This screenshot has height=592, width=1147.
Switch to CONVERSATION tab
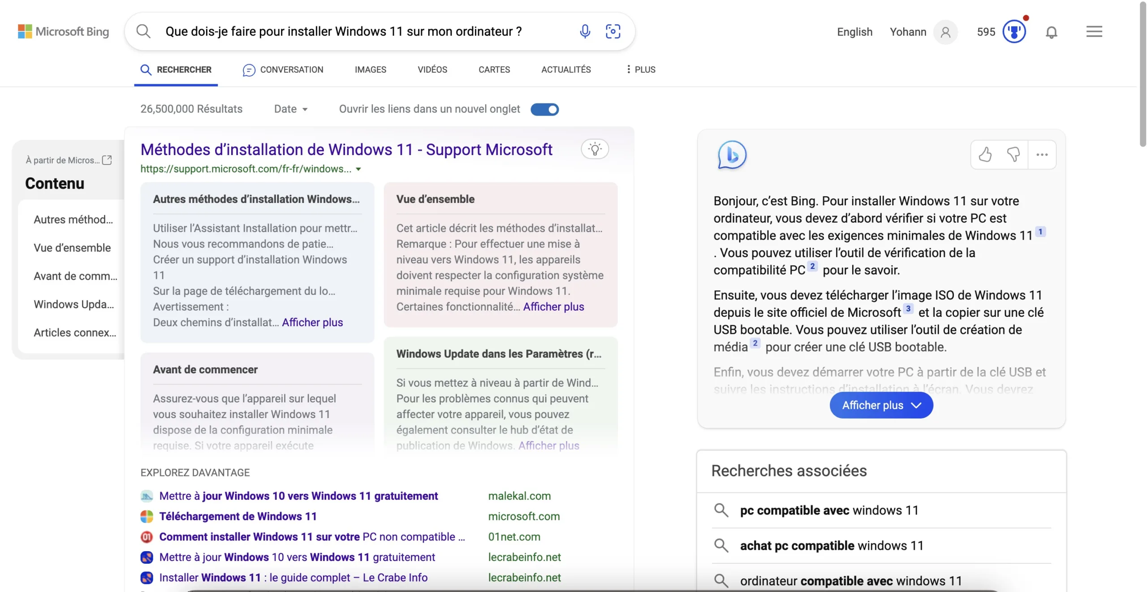[x=283, y=69]
